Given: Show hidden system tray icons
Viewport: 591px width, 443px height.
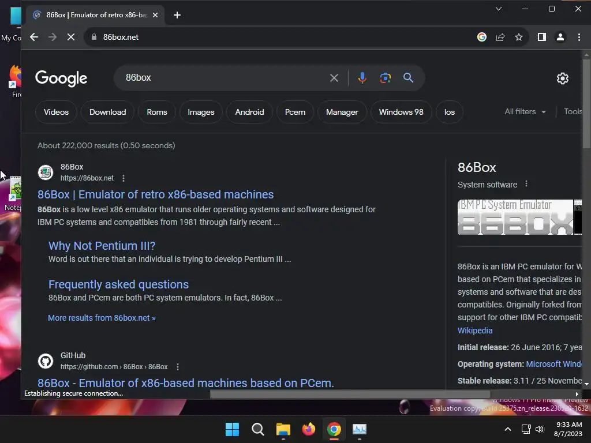Looking at the screenshot, I should click(x=508, y=429).
